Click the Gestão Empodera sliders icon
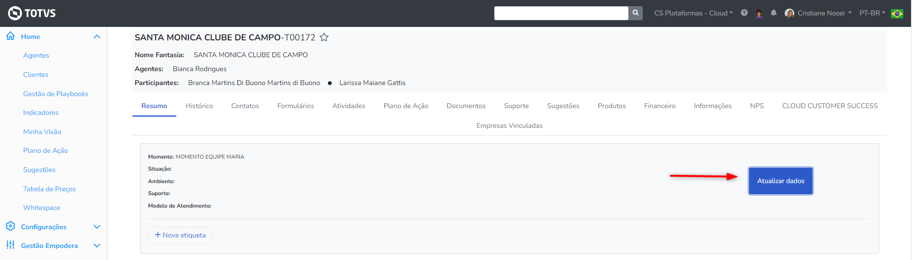The width and height of the screenshot is (912, 260). [10, 245]
